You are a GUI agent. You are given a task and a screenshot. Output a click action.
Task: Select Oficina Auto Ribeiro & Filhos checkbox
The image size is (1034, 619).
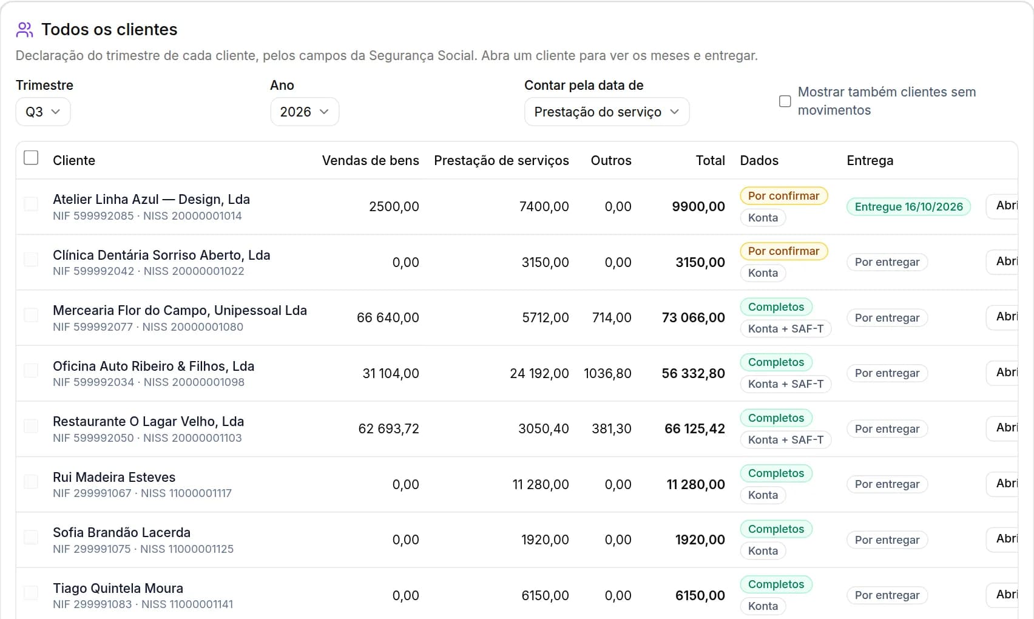coord(31,371)
